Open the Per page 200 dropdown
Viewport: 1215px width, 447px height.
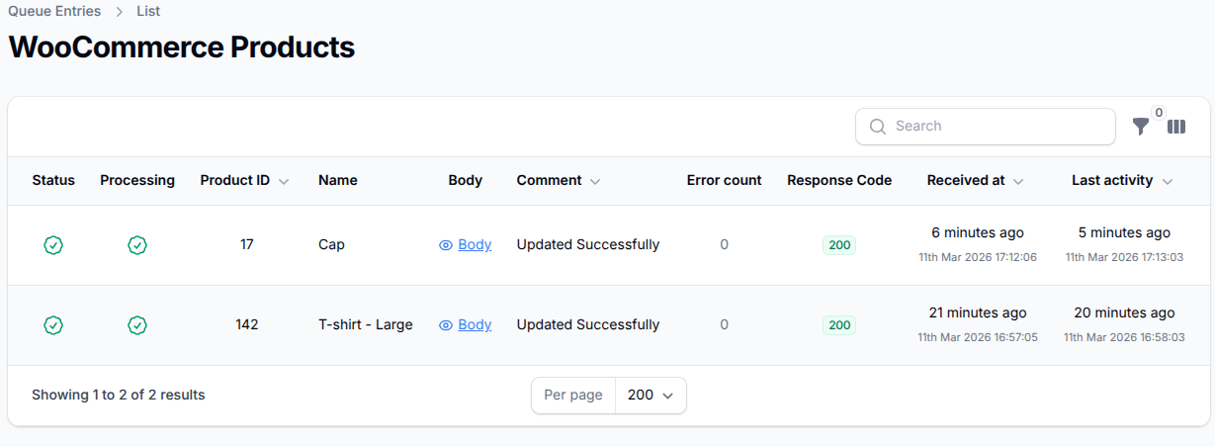[x=651, y=396]
